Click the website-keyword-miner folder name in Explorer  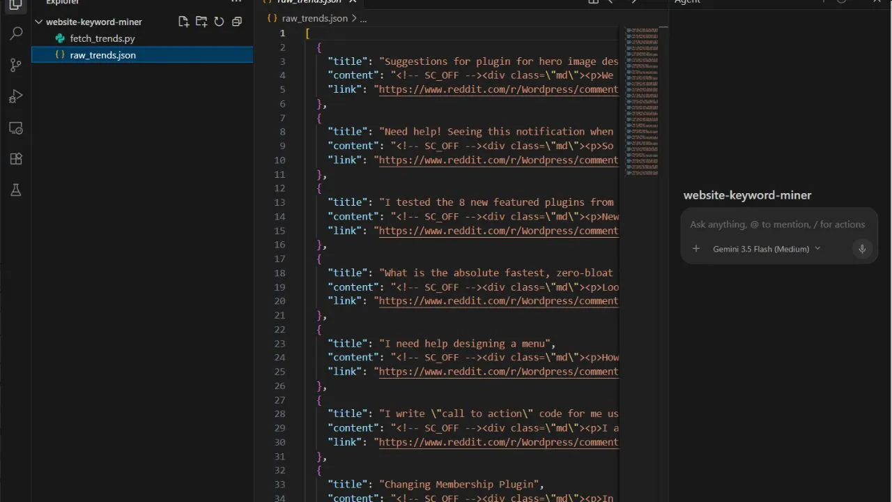point(94,22)
